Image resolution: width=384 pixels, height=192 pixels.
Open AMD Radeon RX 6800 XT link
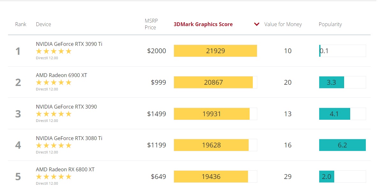[x=65, y=169]
